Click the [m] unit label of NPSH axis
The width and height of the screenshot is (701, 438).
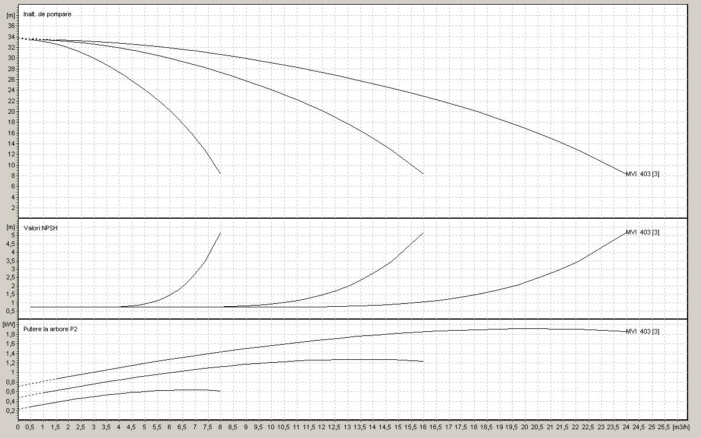pyautogui.click(x=9, y=227)
